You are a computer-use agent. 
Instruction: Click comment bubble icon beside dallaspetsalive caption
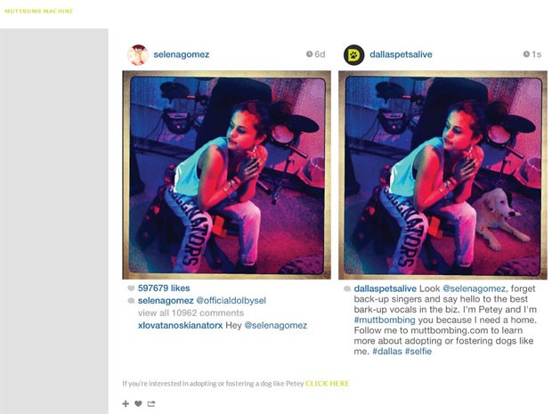tap(347, 288)
